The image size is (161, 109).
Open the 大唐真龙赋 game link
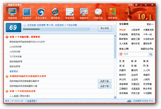[x=148, y=30]
